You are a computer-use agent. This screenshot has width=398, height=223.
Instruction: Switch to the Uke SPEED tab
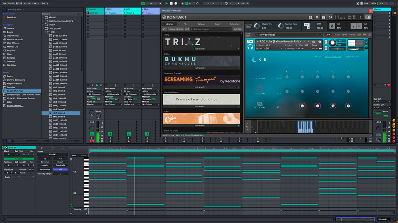tap(317, 57)
